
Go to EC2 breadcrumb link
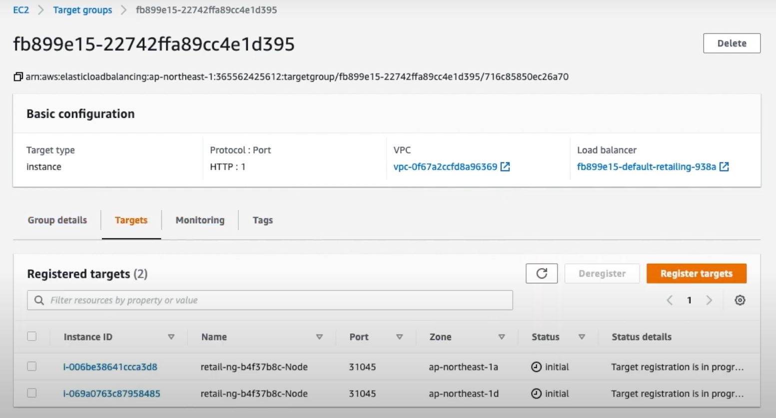click(21, 10)
